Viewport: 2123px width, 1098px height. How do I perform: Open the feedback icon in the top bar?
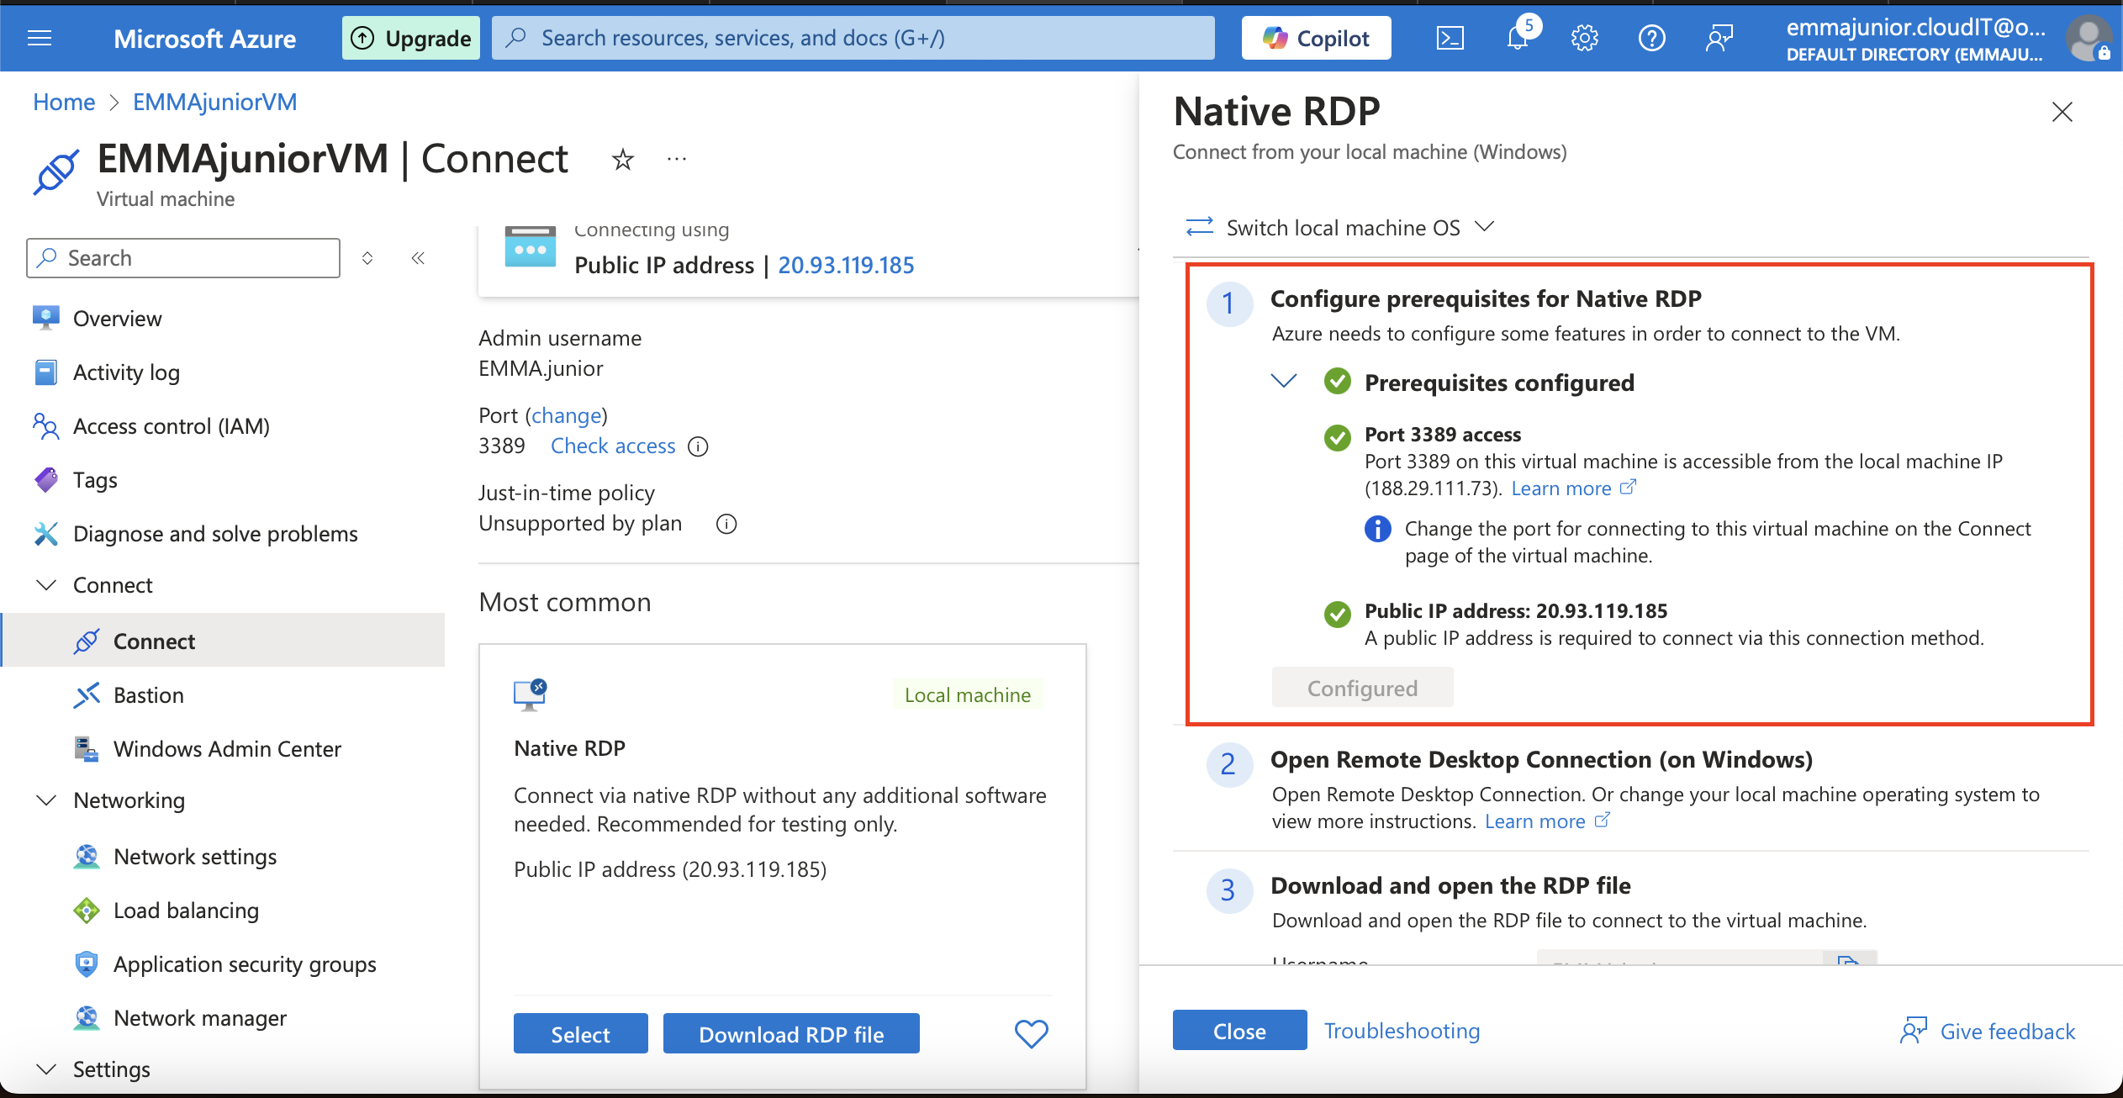click(x=1719, y=38)
